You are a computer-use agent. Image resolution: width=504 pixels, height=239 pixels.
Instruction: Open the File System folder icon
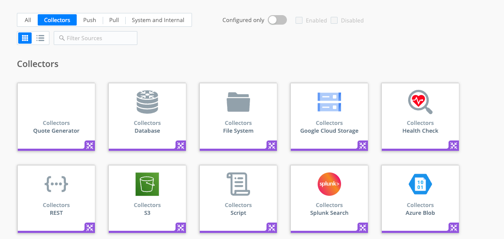tap(238, 102)
